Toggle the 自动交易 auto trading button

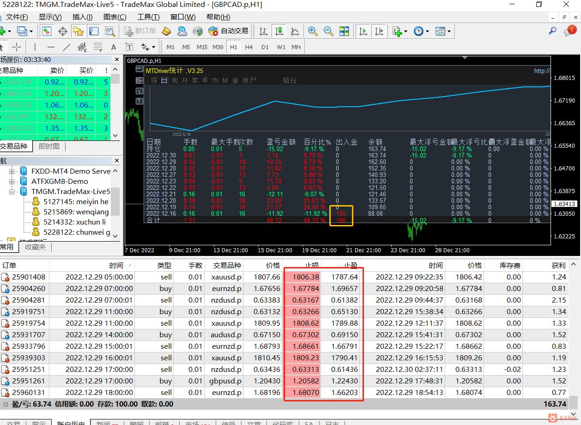pyautogui.click(x=228, y=31)
